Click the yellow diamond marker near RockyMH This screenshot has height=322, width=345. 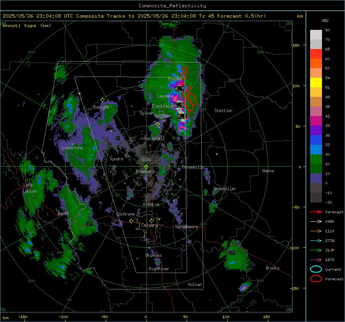click(x=102, y=100)
